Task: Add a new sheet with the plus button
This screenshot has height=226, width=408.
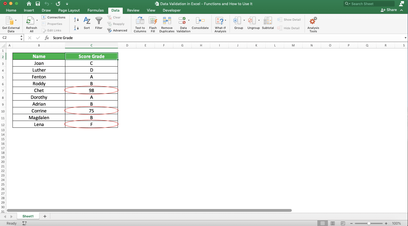Action: [x=45, y=216]
